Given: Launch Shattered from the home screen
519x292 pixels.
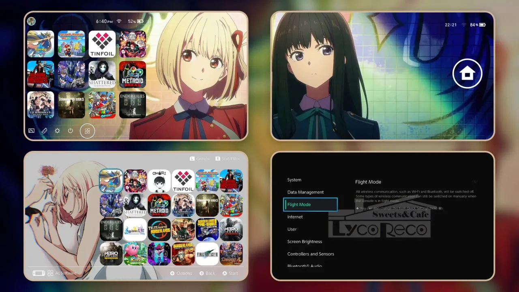Looking at the screenshot, I should pos(102,74).
